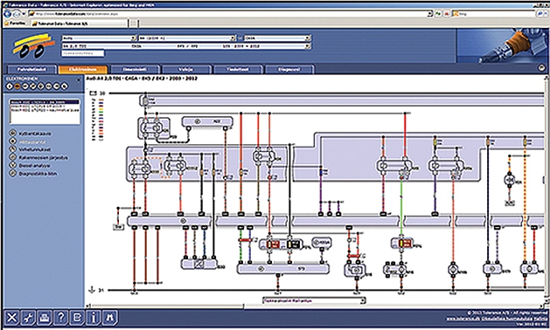550x330 pixels.
Task: Select the highlighted Bosch EDC list entry
Action: 45,102
